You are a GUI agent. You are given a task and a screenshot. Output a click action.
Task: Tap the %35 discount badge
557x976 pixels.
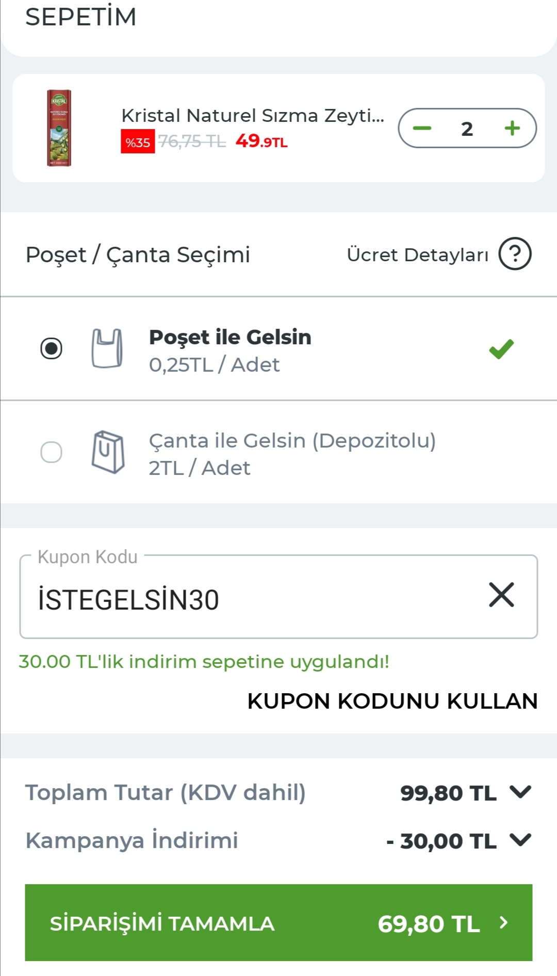coord(138,142)
